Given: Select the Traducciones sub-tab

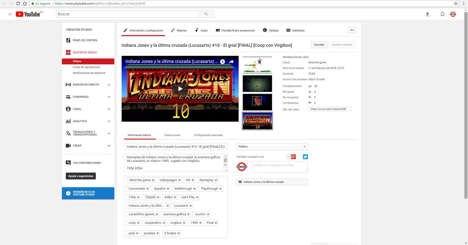Looking at the screenshot, I should pos(172,135).
